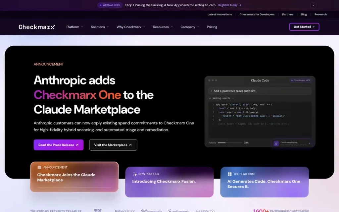The width and height of the screenshot is (339, 212).
Task: Click the Checkmarx One gradient heading text
Action: 77,95
